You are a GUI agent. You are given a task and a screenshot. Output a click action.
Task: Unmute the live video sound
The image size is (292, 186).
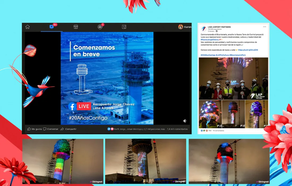[185, 121]
